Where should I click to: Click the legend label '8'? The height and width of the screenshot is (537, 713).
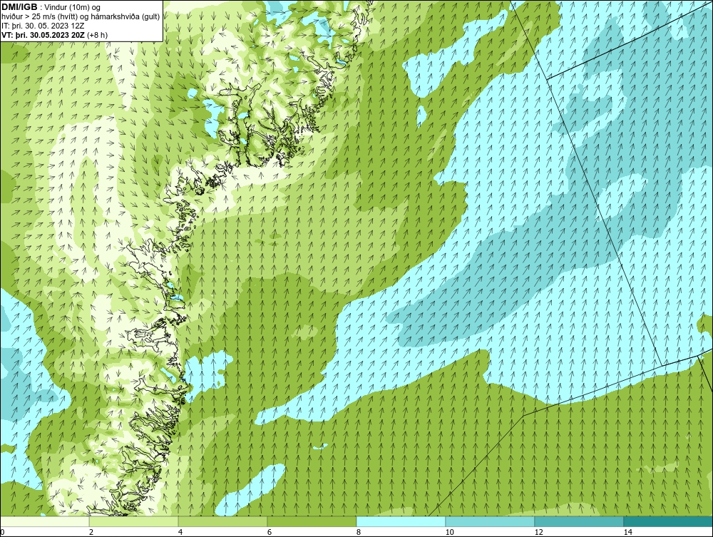(x=359, y=532)
